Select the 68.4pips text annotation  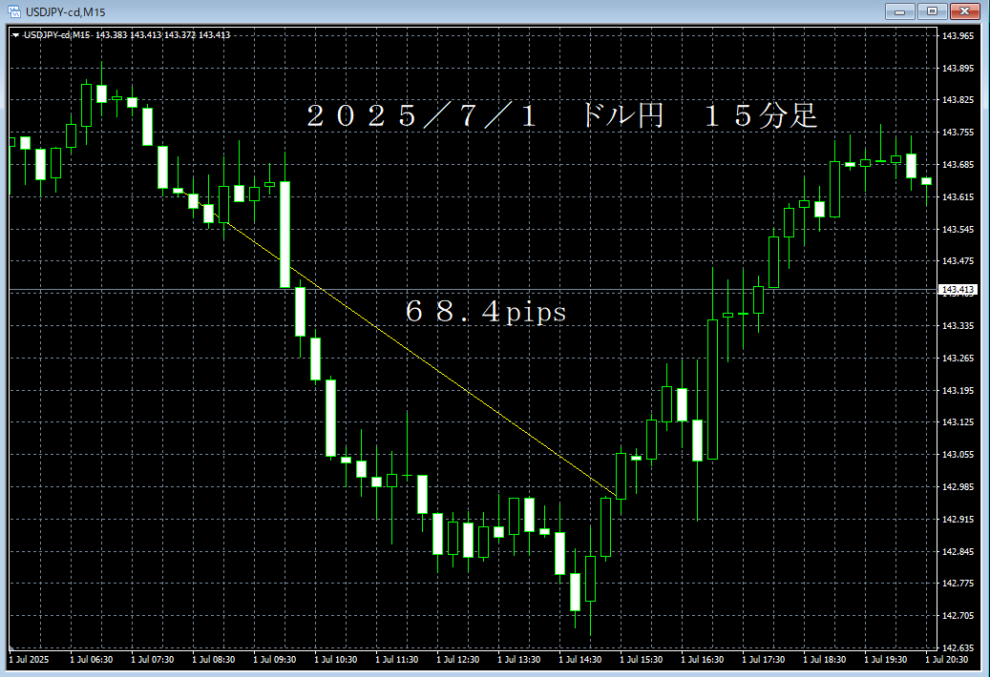coord(487,312)
